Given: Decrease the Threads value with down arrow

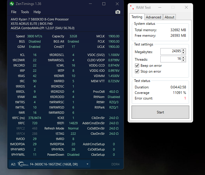Looking at the screenshot, I should [183, 60].
